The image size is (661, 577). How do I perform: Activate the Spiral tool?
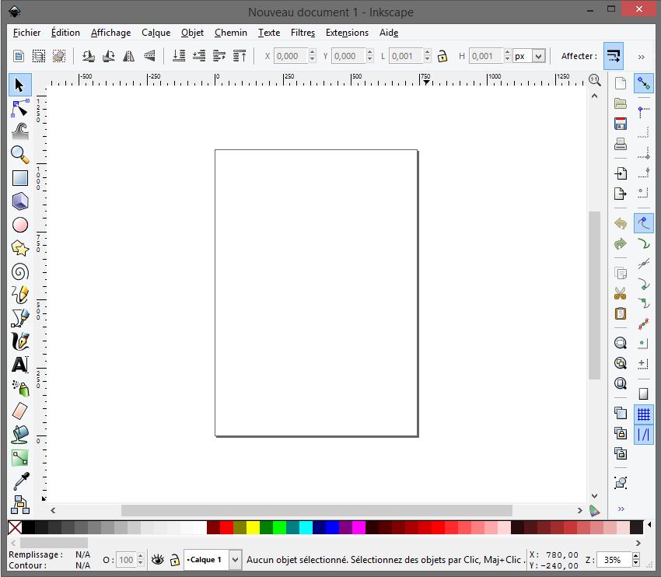[x=20, y=271]
